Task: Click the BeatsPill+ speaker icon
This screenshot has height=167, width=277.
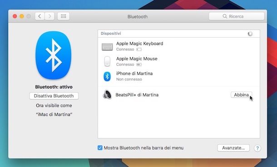Action: (x=107, y=95)
